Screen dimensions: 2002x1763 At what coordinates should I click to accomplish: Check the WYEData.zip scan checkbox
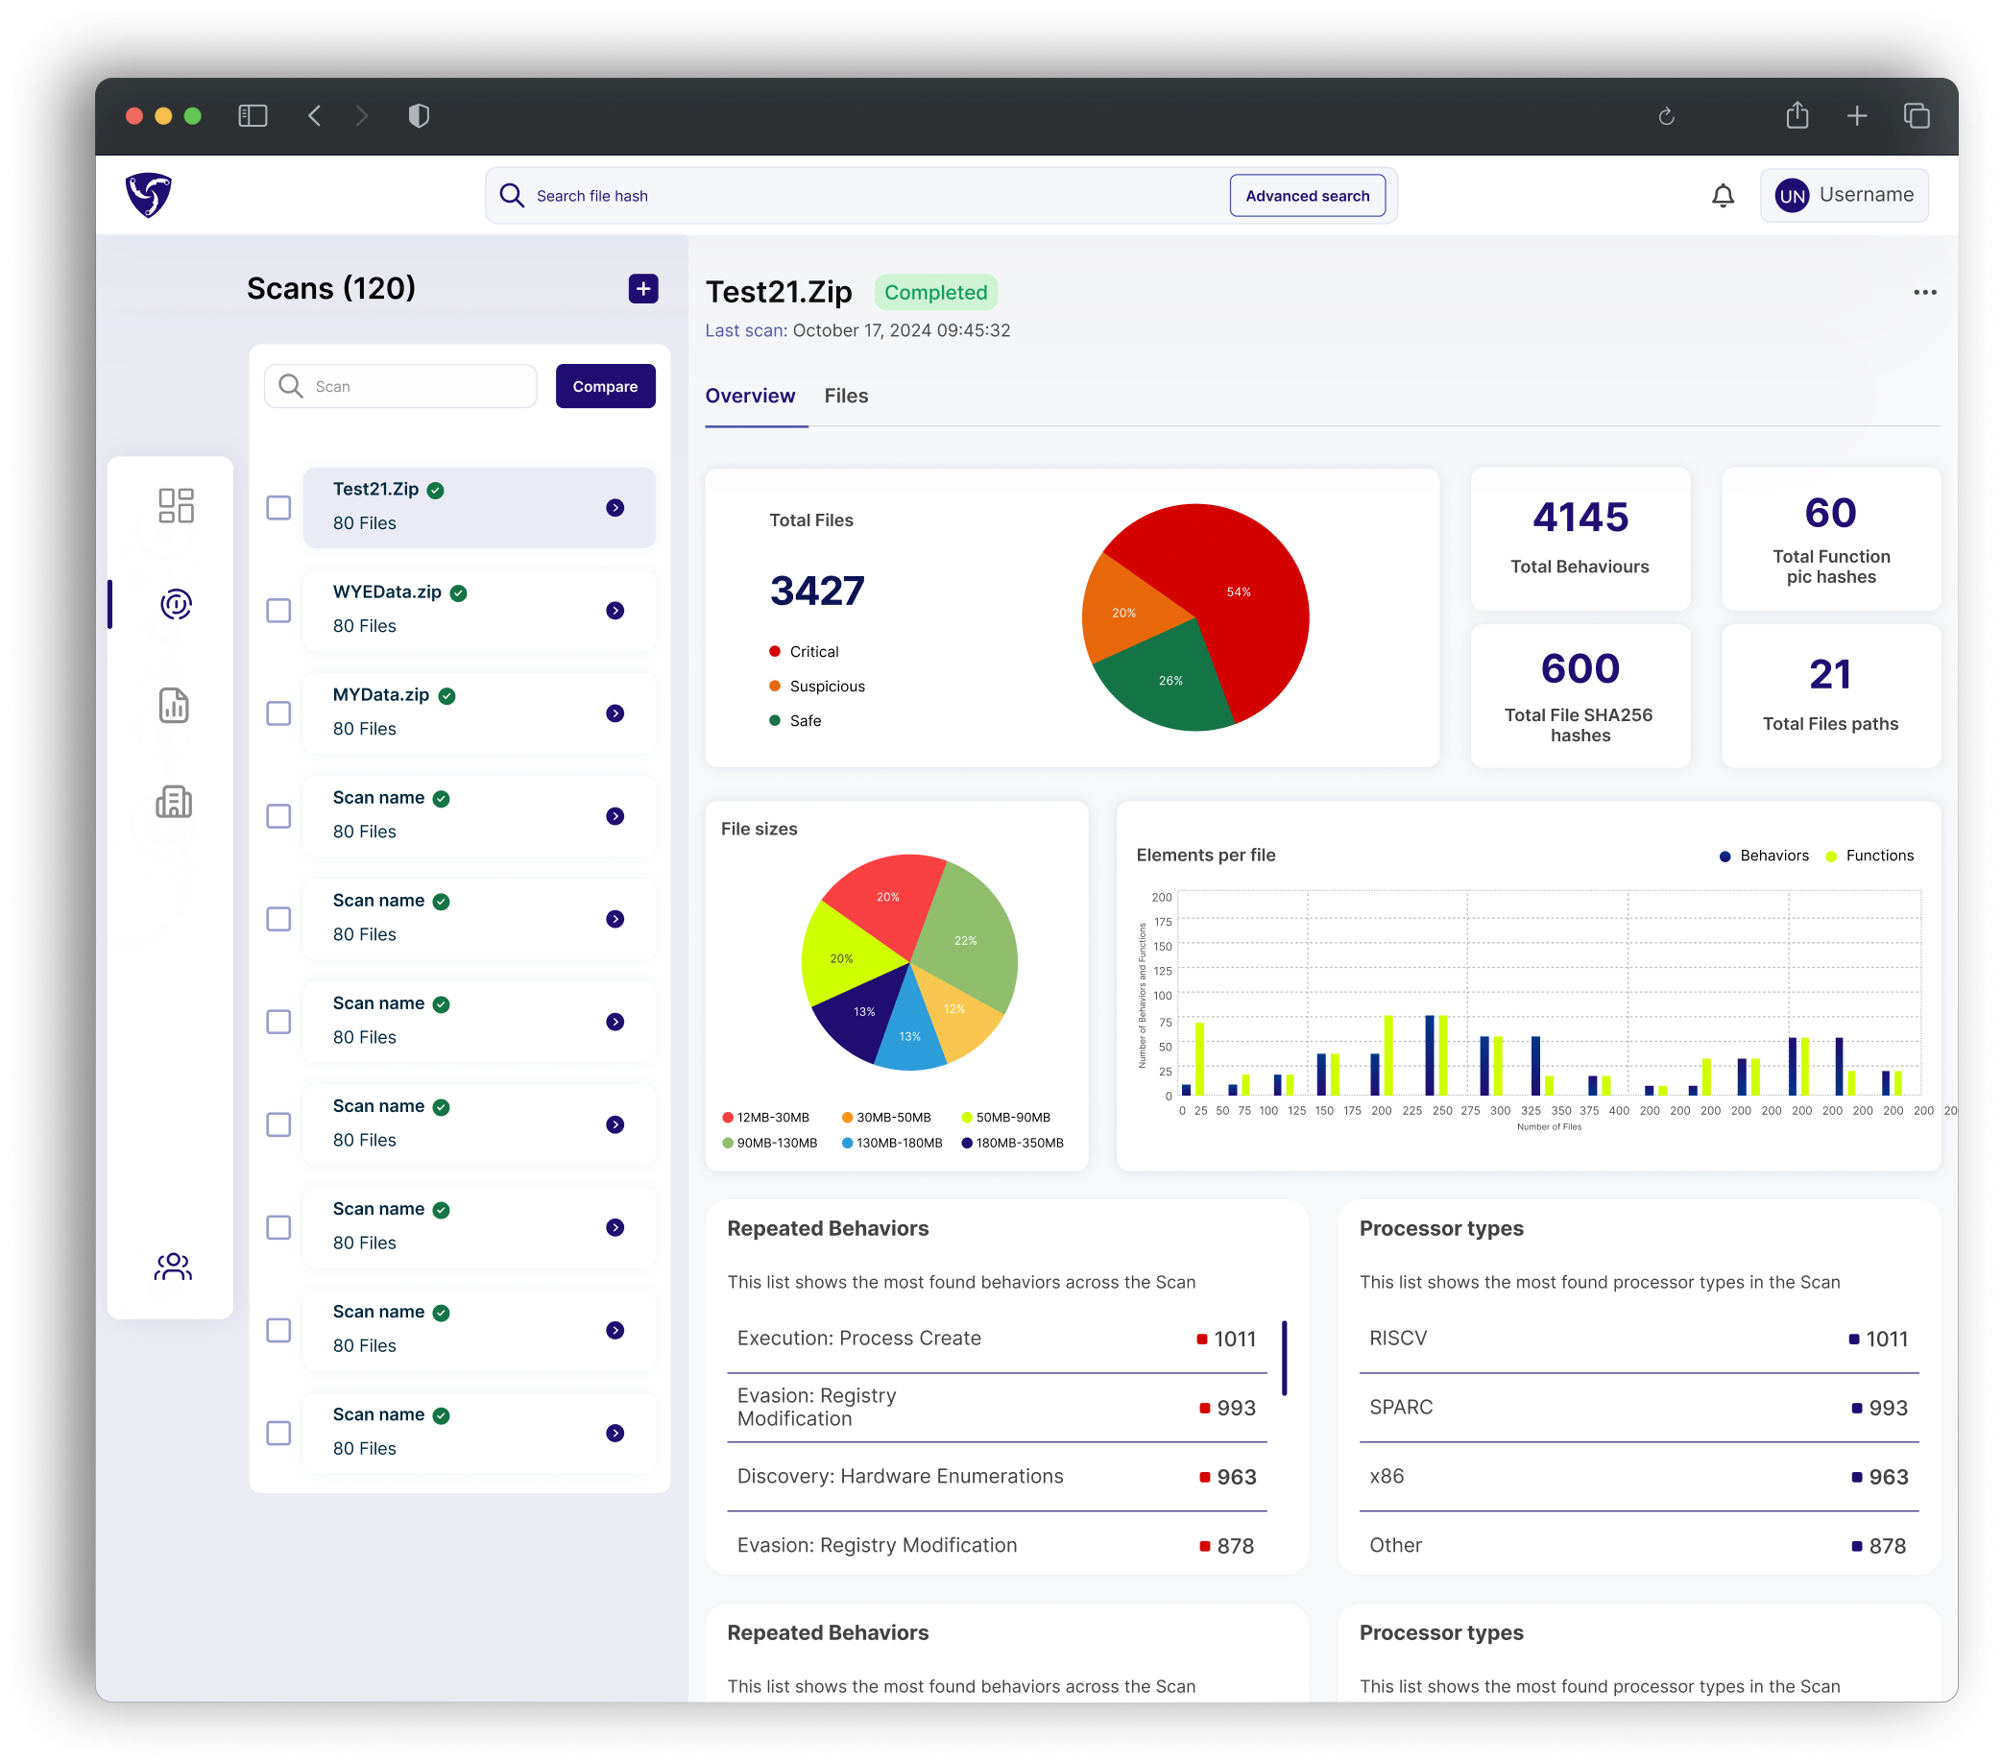point(279,610)
